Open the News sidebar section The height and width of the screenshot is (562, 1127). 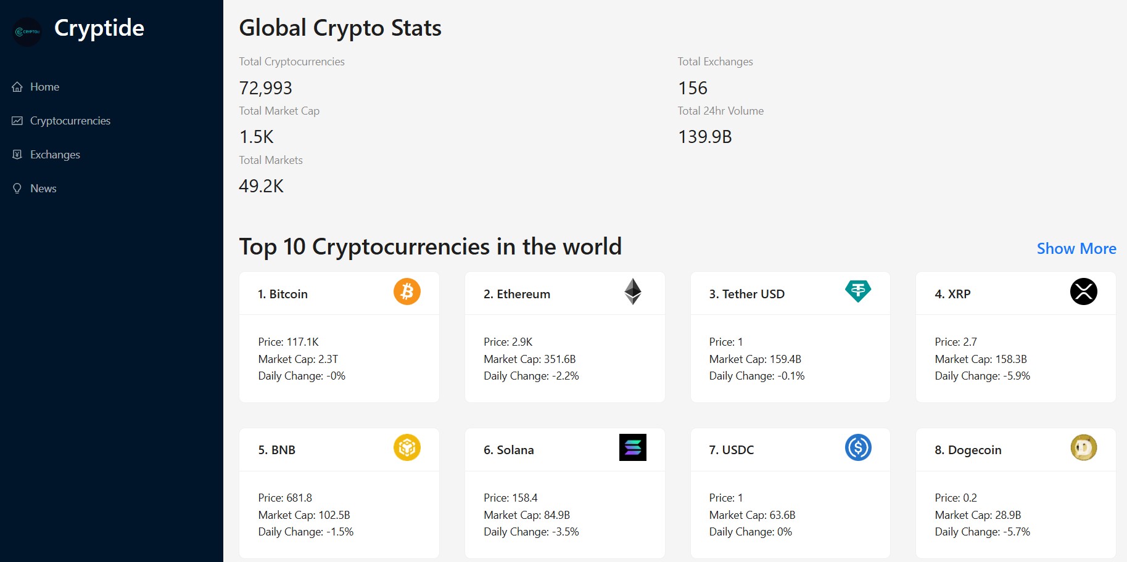pyautogui.click(x=43, y=189)
